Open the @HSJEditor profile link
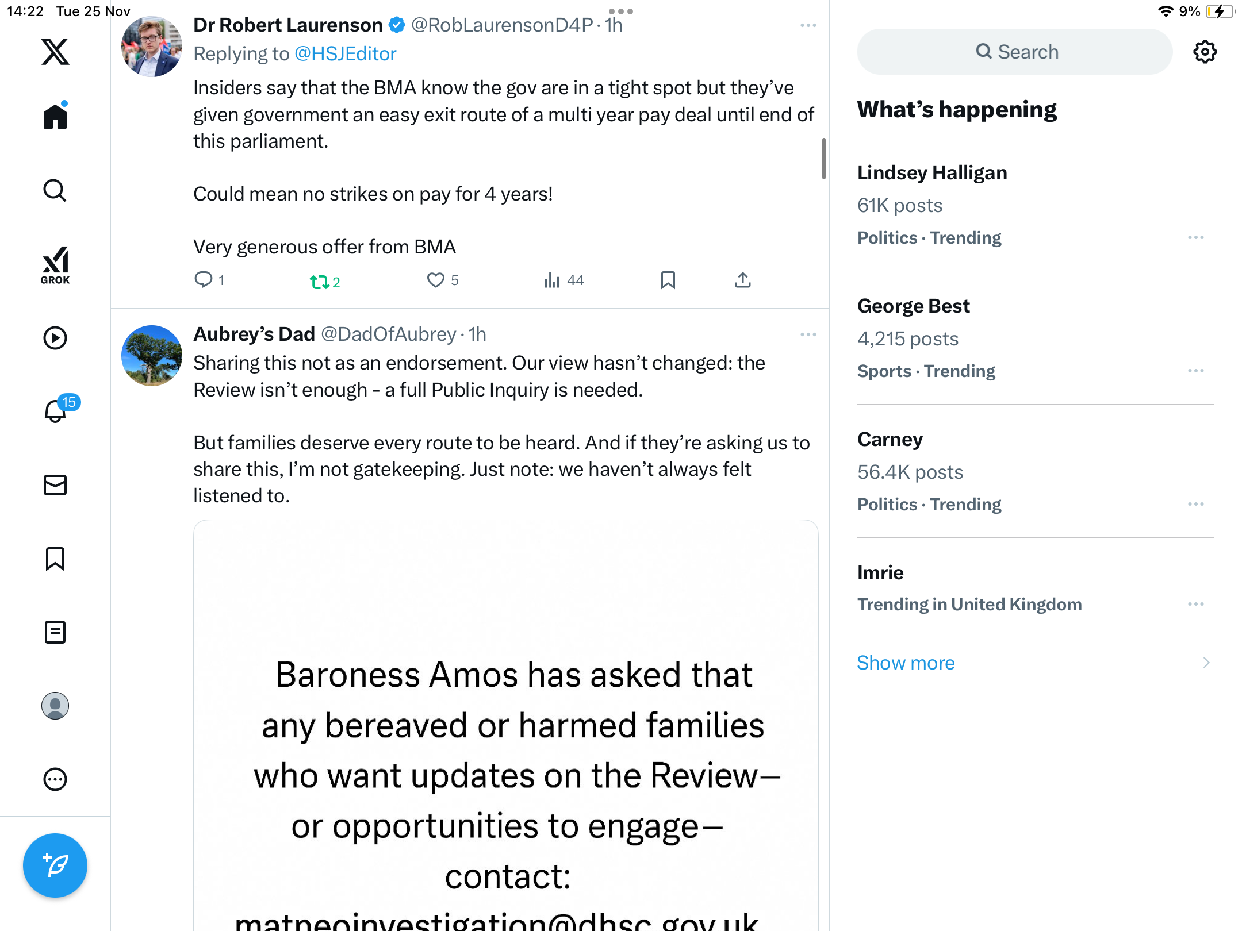 coord(345,53)
